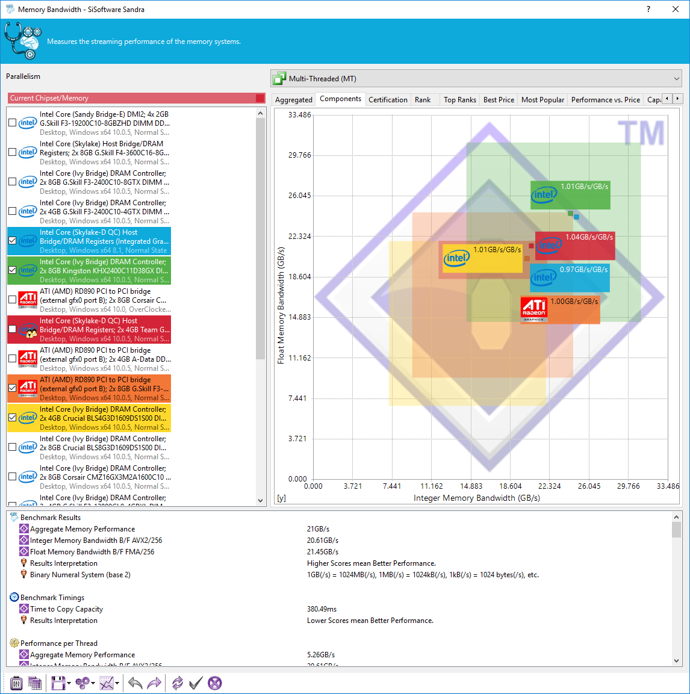Click the small blue data point on chart

click(576, 217)
